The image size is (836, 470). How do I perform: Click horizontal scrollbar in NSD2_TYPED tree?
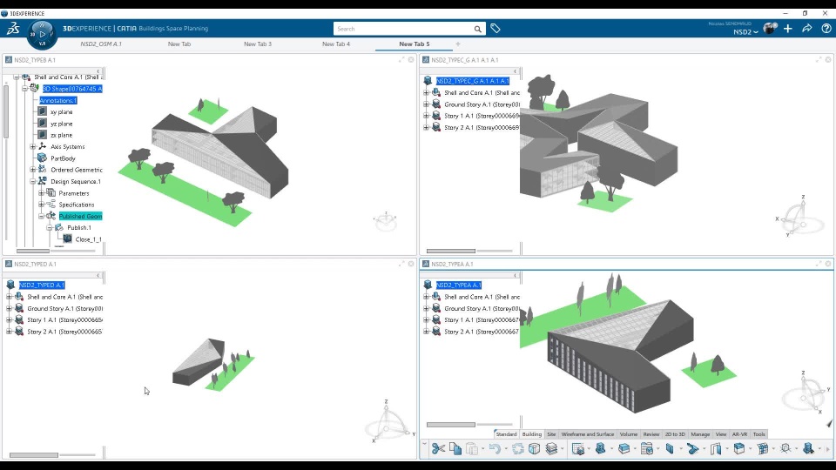point(34,455)
